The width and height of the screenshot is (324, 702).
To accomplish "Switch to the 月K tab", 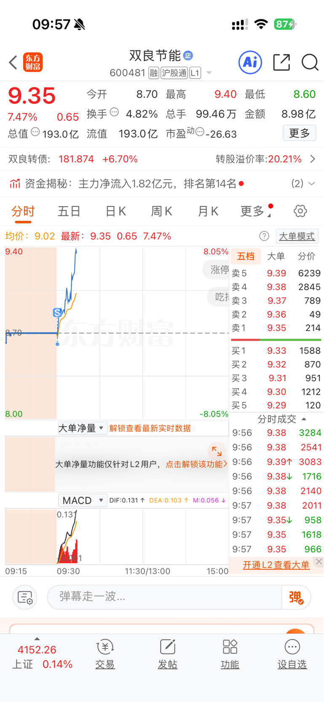I will pyautogui.click(x=208, y=211).
